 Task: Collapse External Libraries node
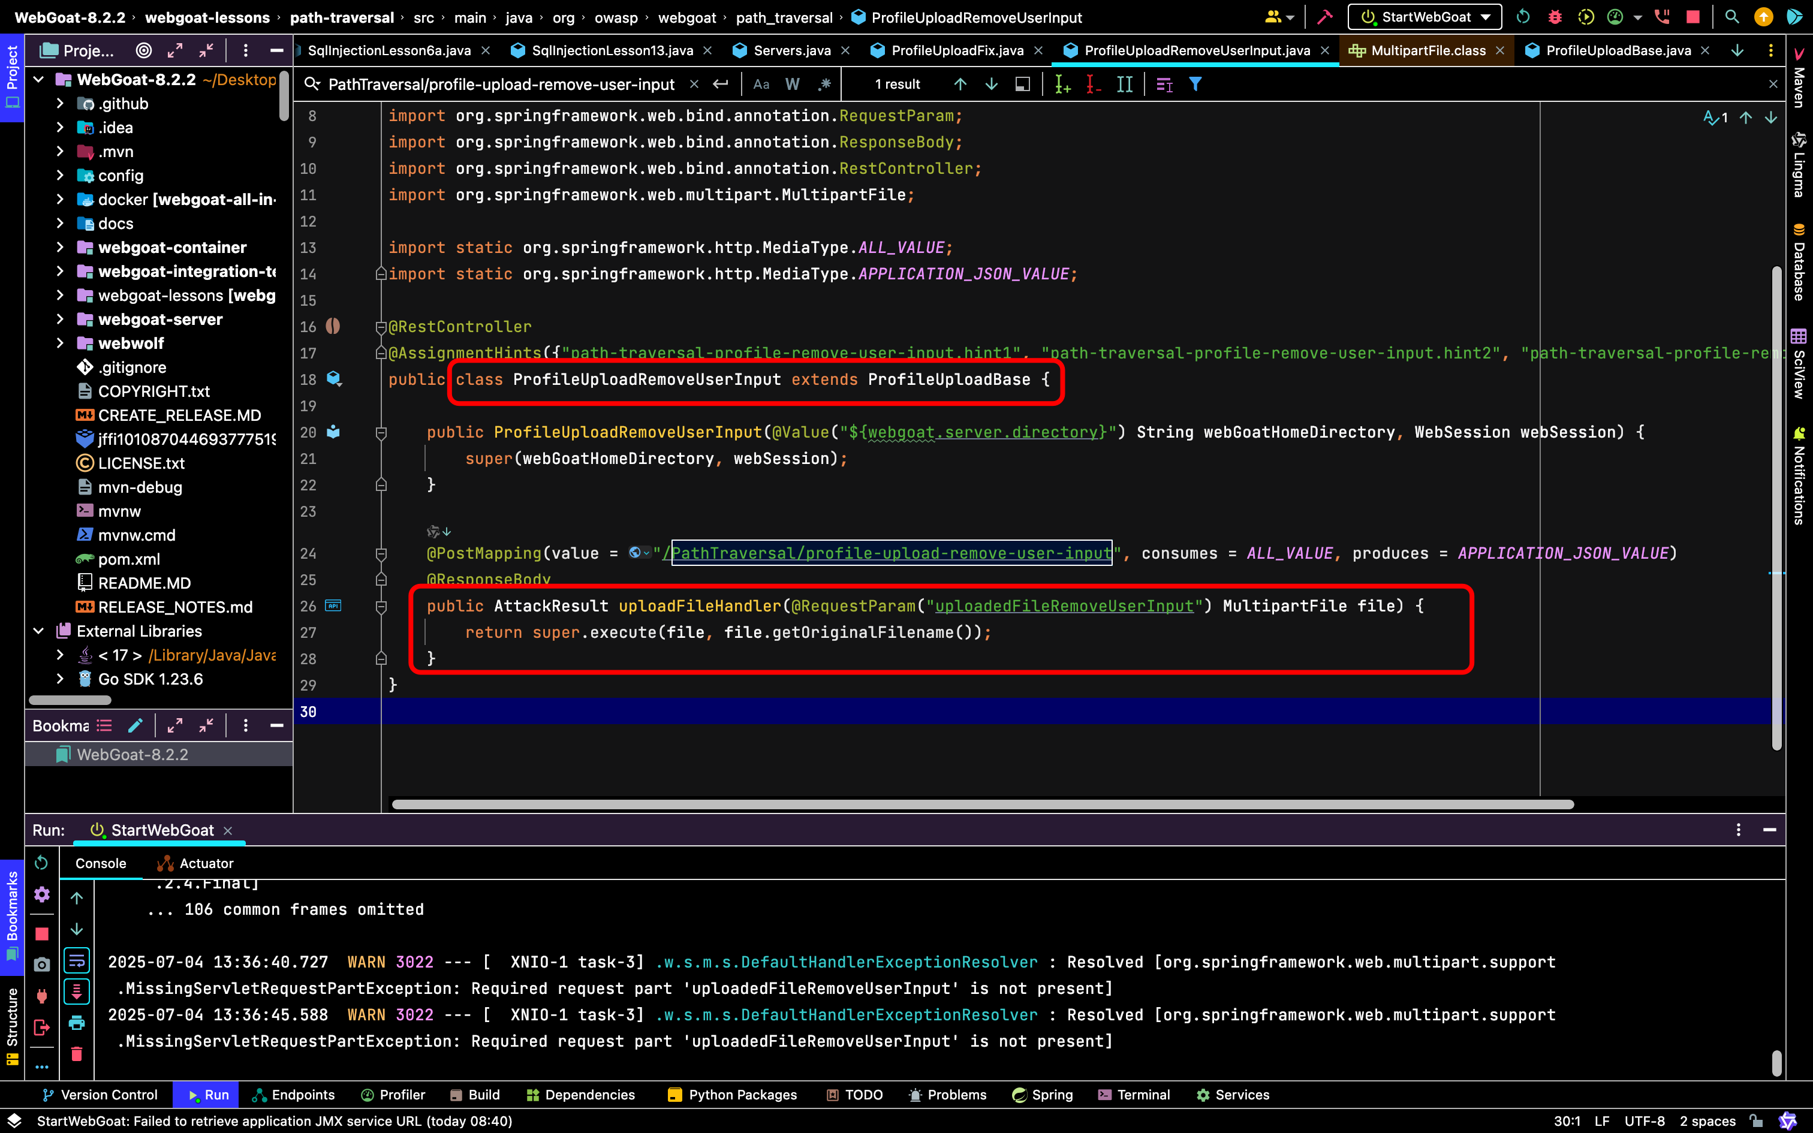pos(39,631)
